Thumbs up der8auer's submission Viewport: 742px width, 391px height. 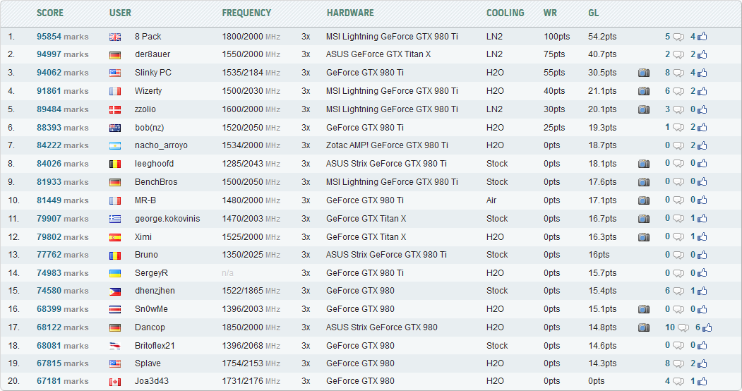(702, 54)
